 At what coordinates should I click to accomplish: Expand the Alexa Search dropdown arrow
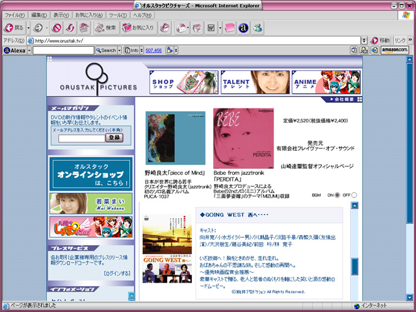click(x=119, y=50)
